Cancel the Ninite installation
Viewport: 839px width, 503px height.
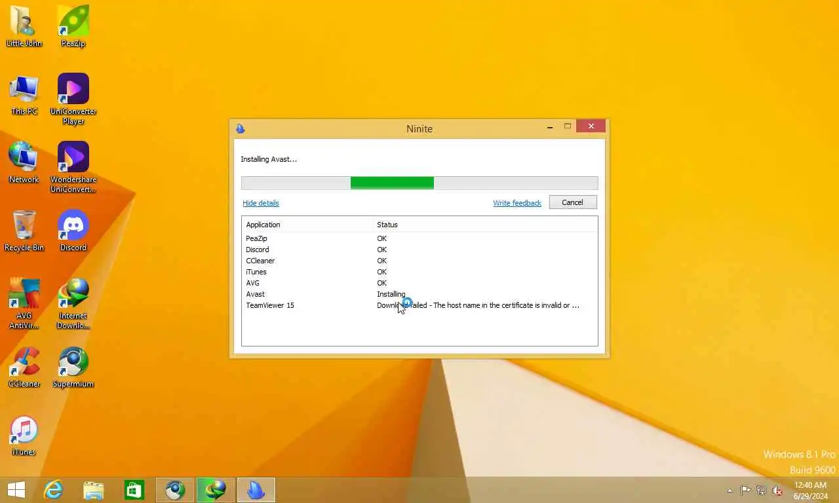[572, 202]
